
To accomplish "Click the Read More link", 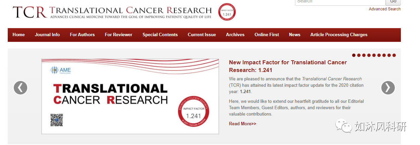I will (243, 124).
